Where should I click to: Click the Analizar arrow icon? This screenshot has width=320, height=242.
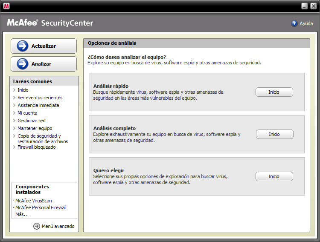[x=22, y=64]
